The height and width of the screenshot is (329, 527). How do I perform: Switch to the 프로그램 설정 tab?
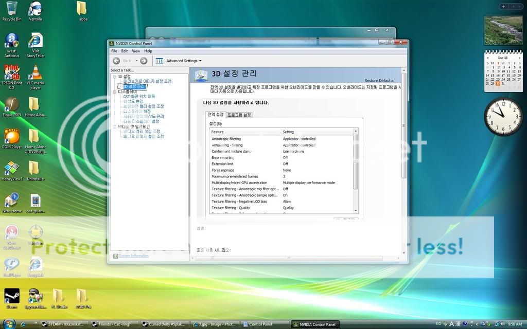coord(239,115)
